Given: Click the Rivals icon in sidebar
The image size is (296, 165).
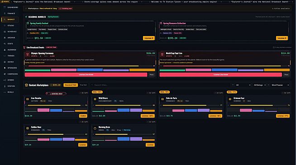Looking at the screenshot, I should [x=5, y=92].
